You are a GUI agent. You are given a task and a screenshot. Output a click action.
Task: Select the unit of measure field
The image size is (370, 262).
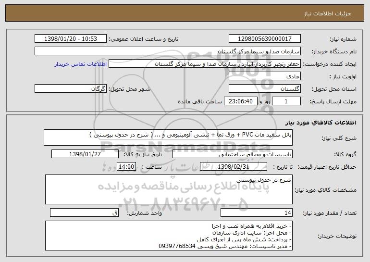tap(84, 212)
